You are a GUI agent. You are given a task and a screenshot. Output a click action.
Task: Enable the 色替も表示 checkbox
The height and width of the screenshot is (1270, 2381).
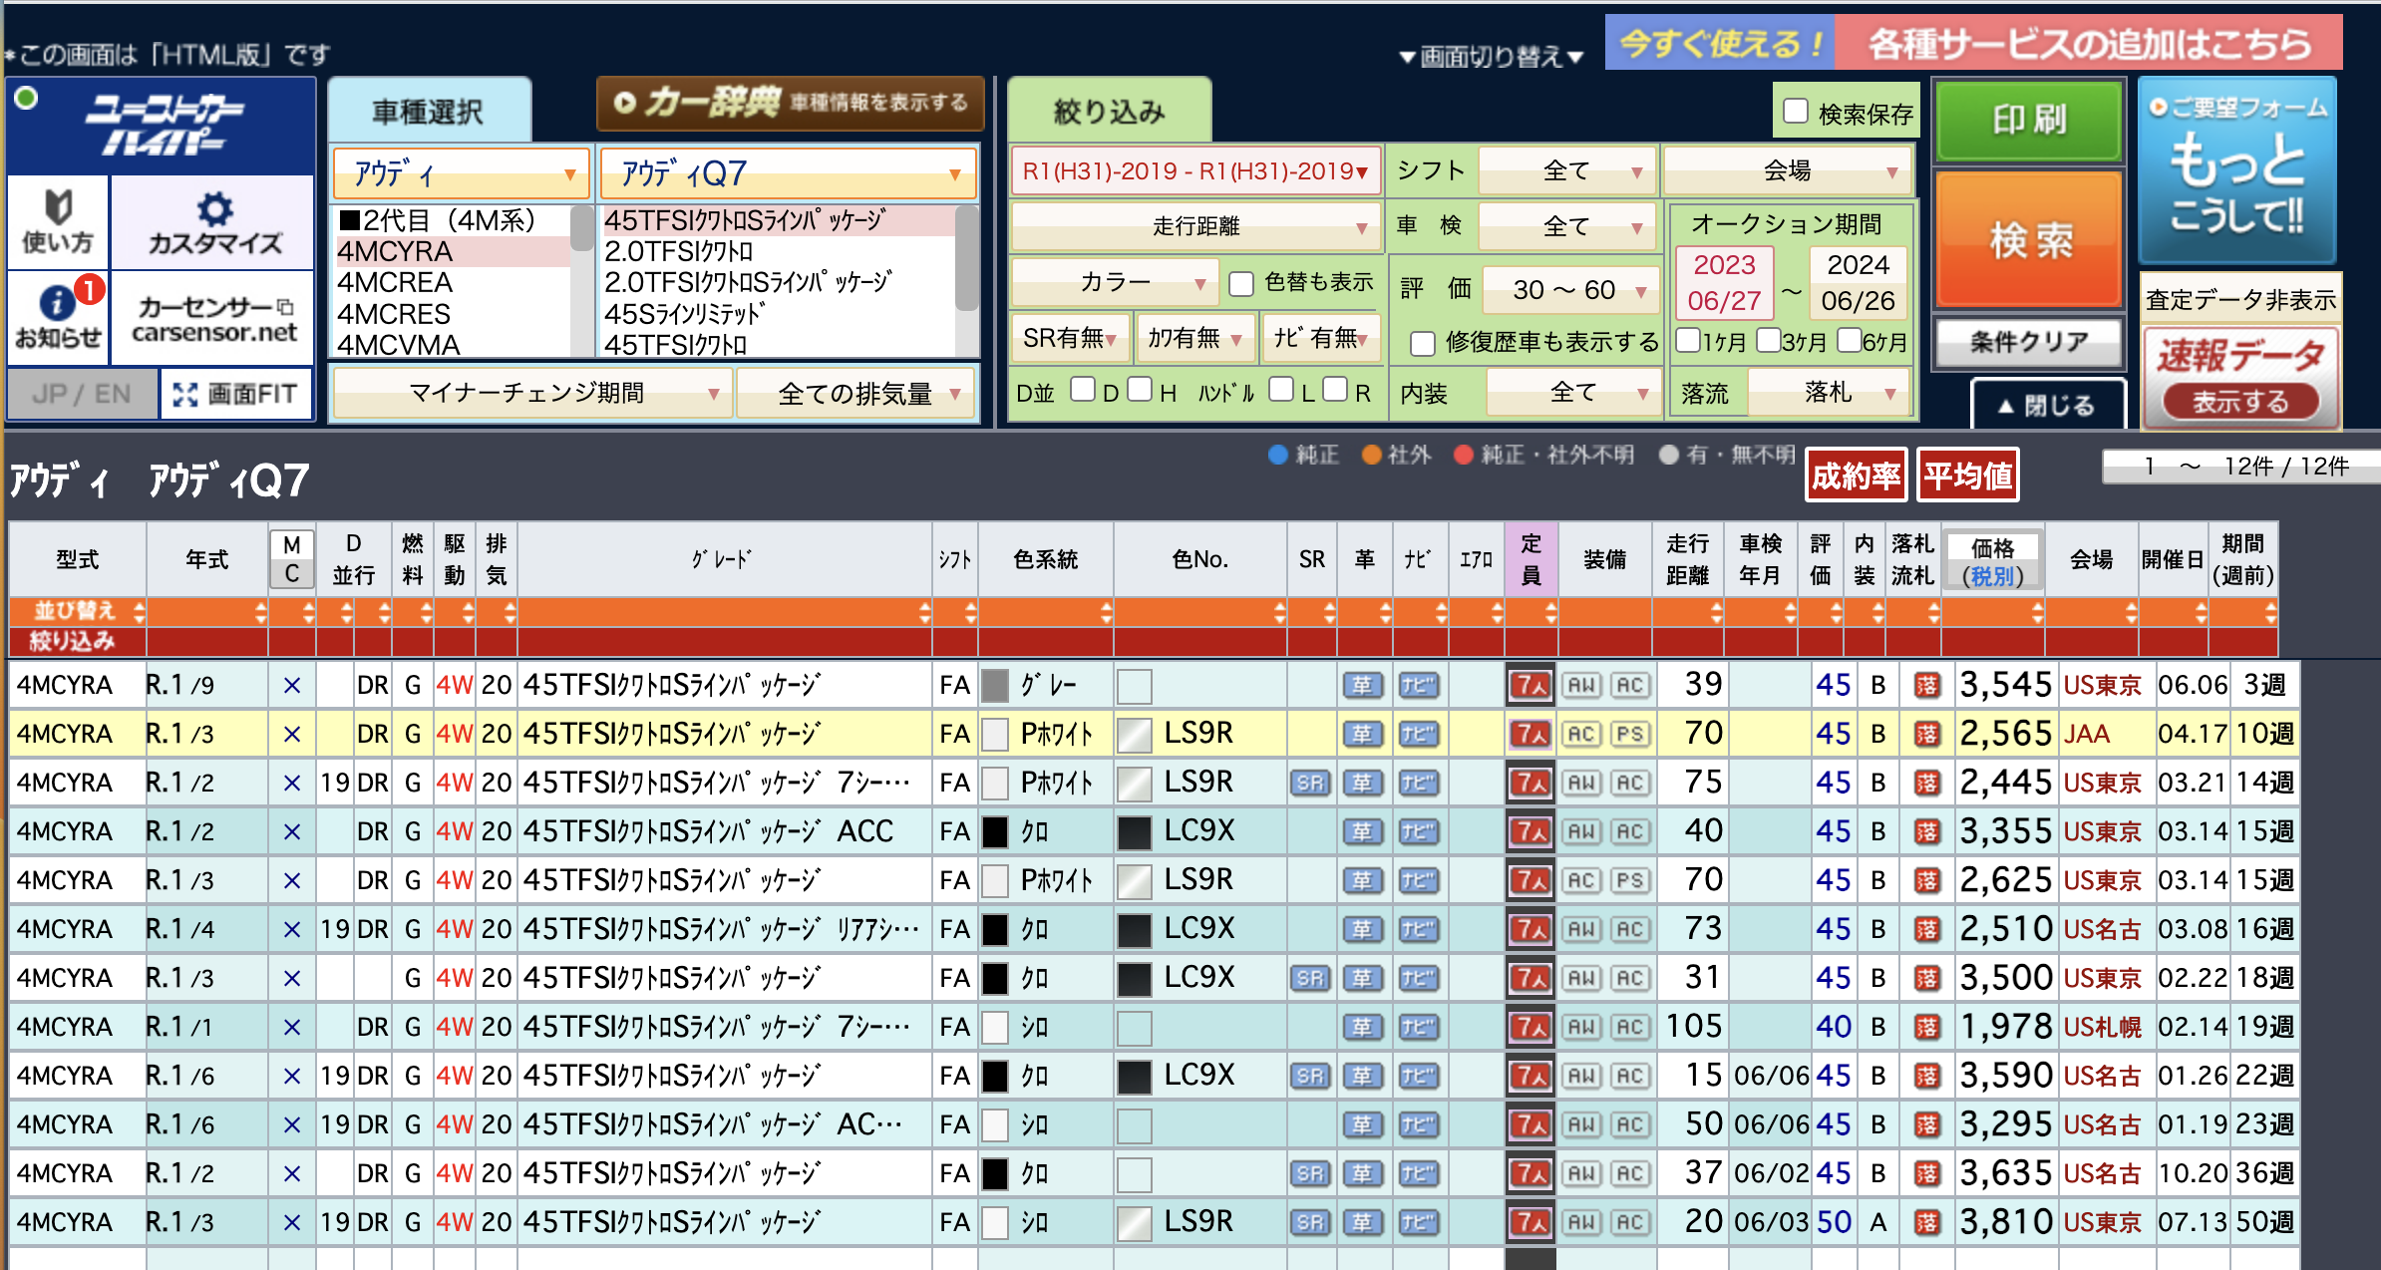(1241, 284)
